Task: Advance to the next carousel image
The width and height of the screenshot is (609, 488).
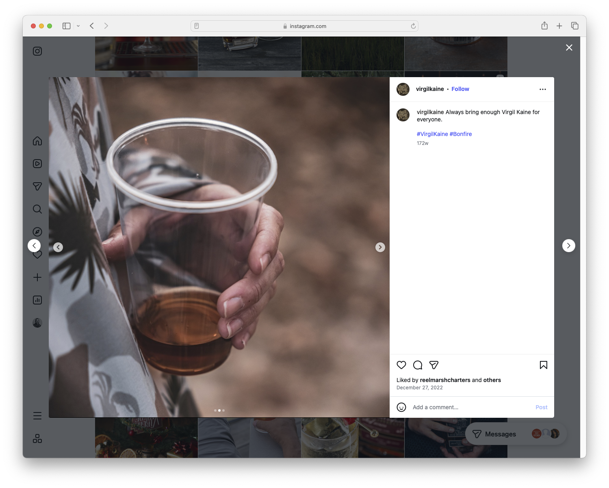Action: click(x=380, y=247)
